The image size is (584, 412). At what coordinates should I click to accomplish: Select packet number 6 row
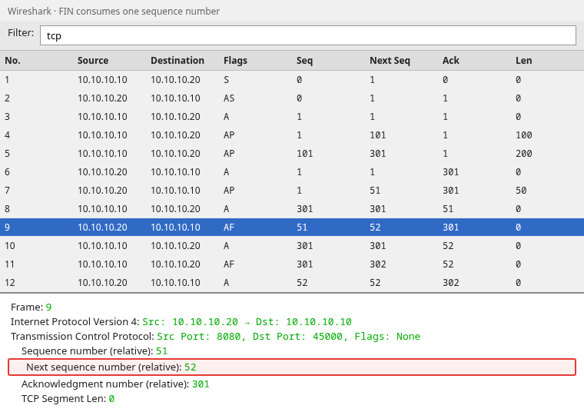click(292, 171)
